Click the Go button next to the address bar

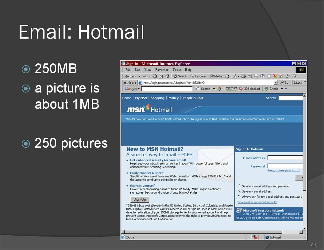(x=284, y=82)
